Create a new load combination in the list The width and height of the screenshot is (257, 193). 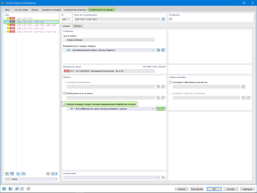point(7,174)
